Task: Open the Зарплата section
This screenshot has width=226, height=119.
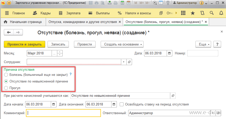Action: tap(70, 13)
